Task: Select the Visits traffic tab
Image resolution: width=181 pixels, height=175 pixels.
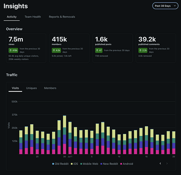Action: tap(15, 88)
